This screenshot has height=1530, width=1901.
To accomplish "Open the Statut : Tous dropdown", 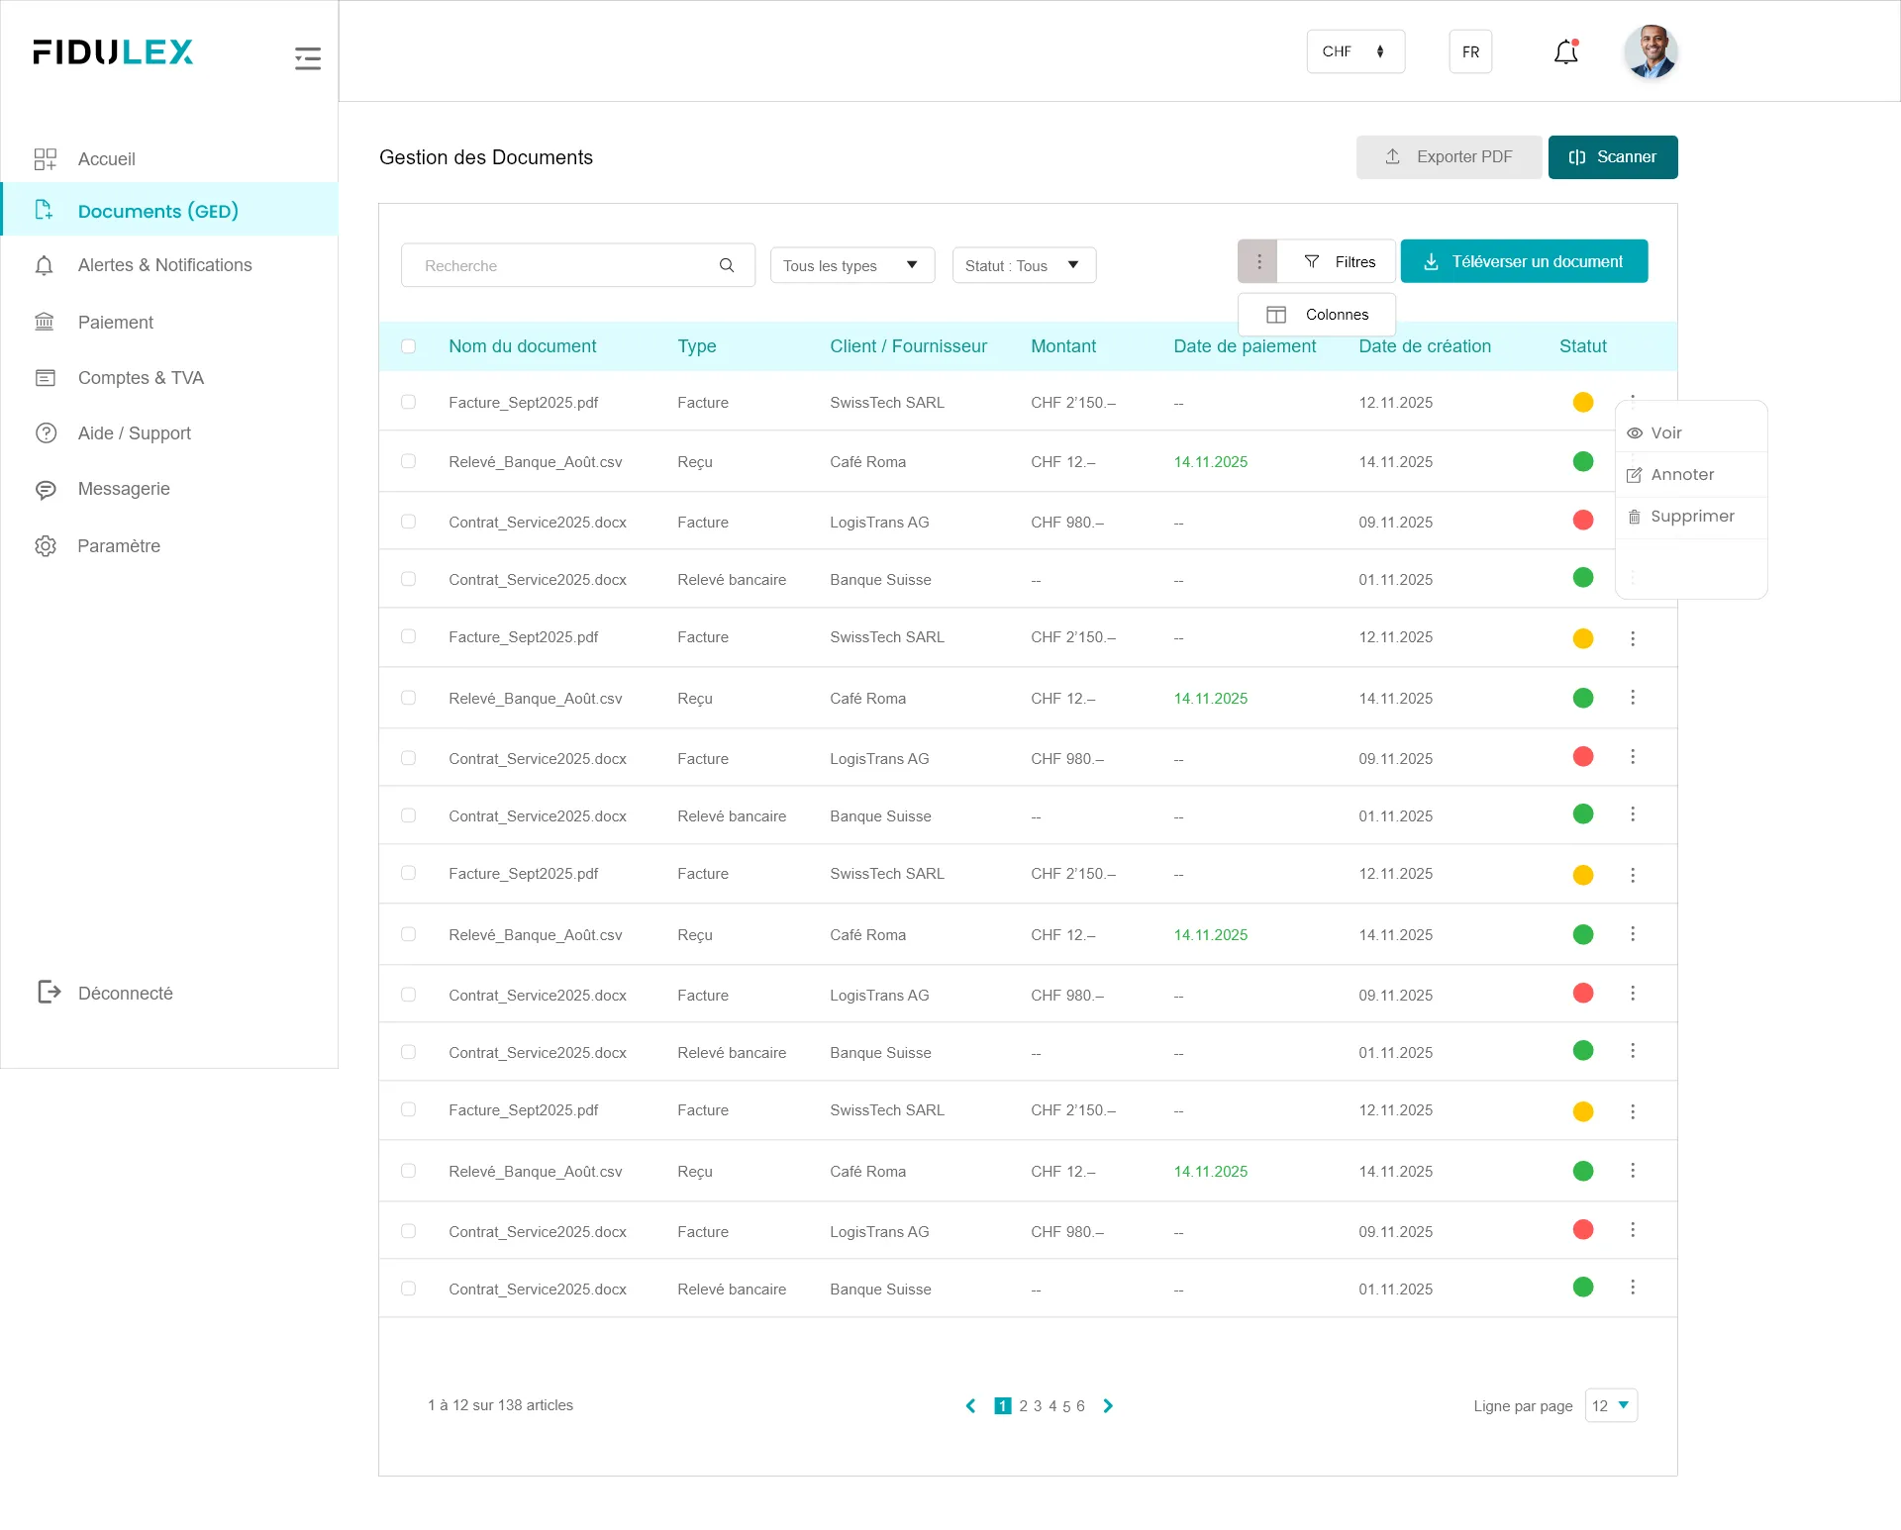I will [1023, 265].
